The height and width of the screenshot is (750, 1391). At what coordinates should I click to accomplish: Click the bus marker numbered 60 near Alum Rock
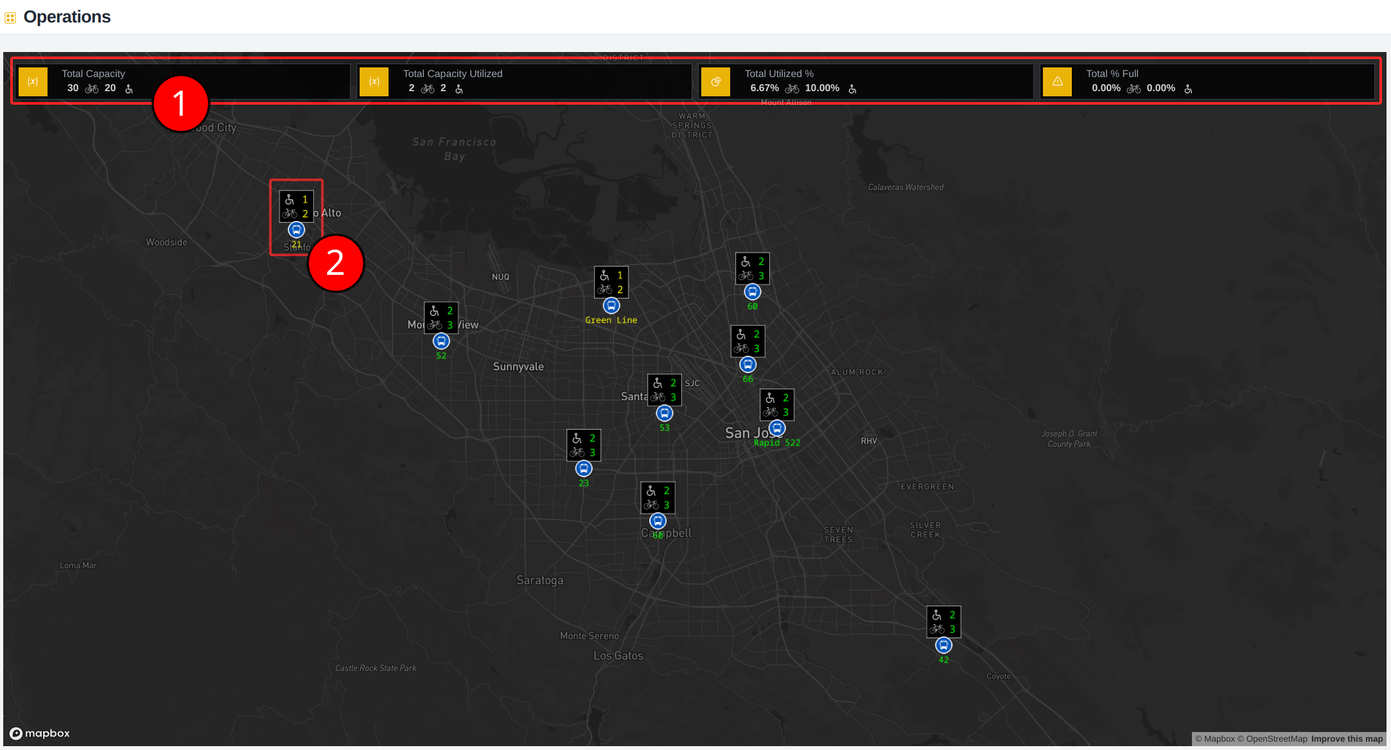click(752, 292)
